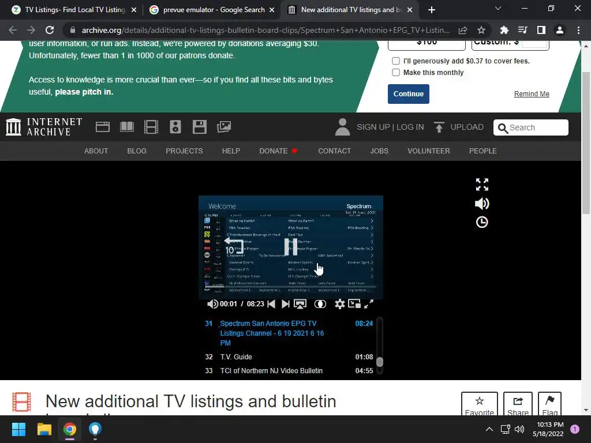Image resolution: width=591 pixels, height=443 pixels.
Task: Click the AirPlay cast icon
Action: pyautogui.click(x=300, y=304)
